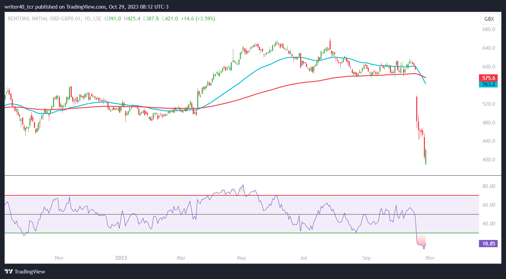506x279 pixels.
Task: Click the writer40_tcr published header text
Action: point(86,7)
